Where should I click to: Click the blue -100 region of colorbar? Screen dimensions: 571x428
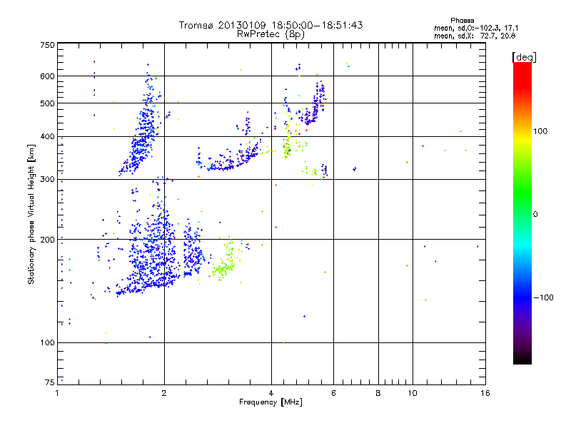pos(522,297)
